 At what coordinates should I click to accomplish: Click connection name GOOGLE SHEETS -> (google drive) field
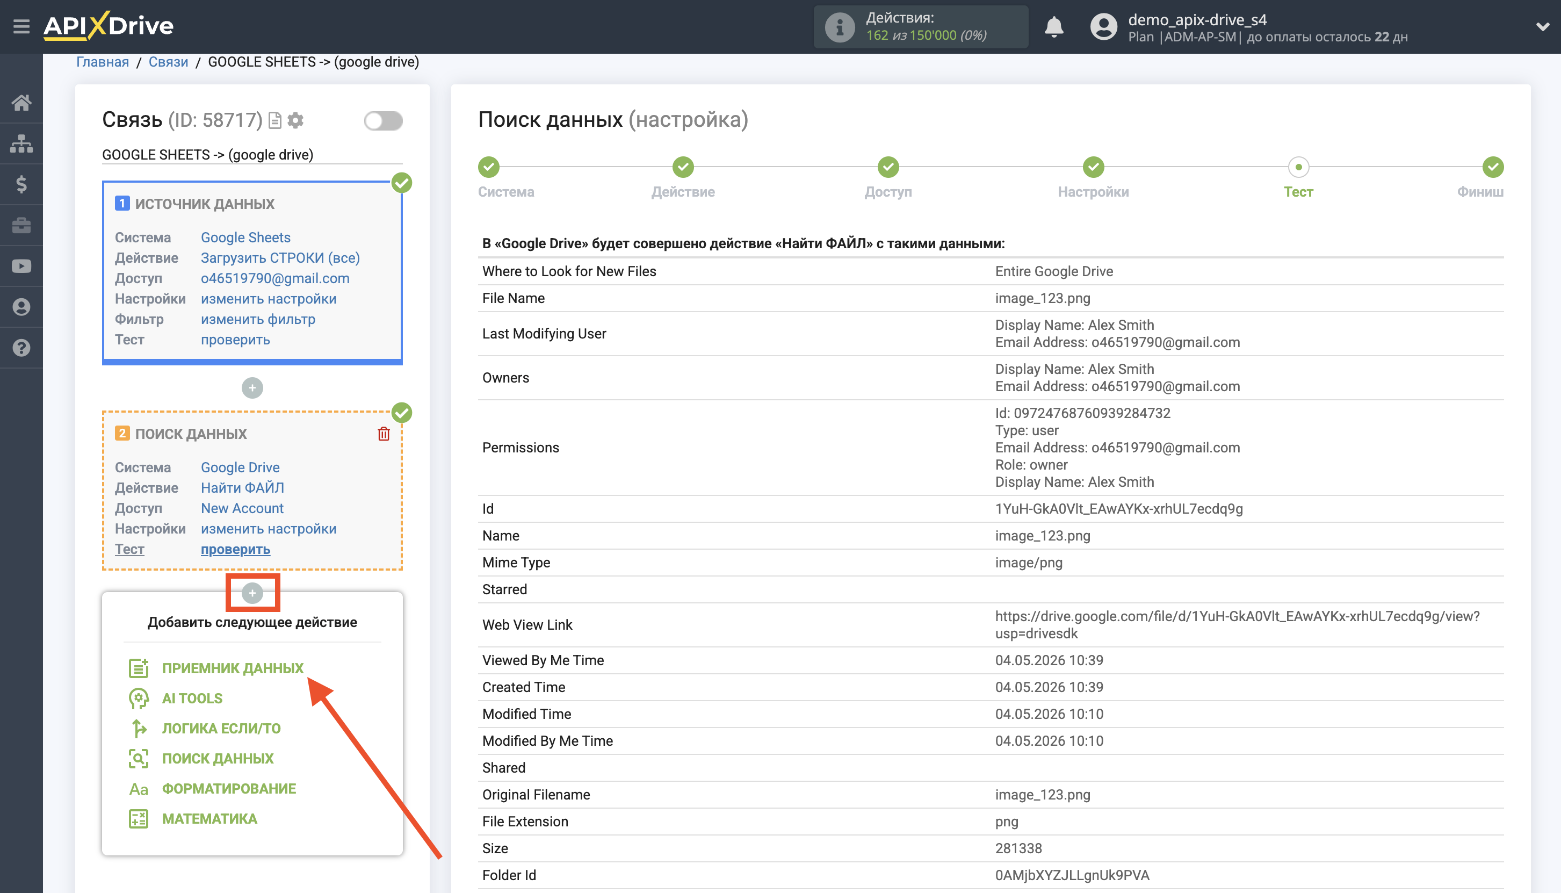coord(252,155)
